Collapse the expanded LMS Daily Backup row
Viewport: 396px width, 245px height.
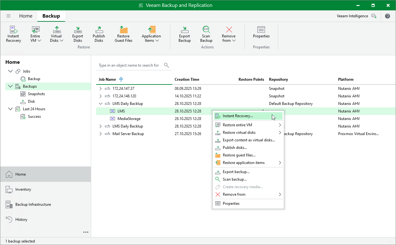pyautogui.click(x=101, y=104)
